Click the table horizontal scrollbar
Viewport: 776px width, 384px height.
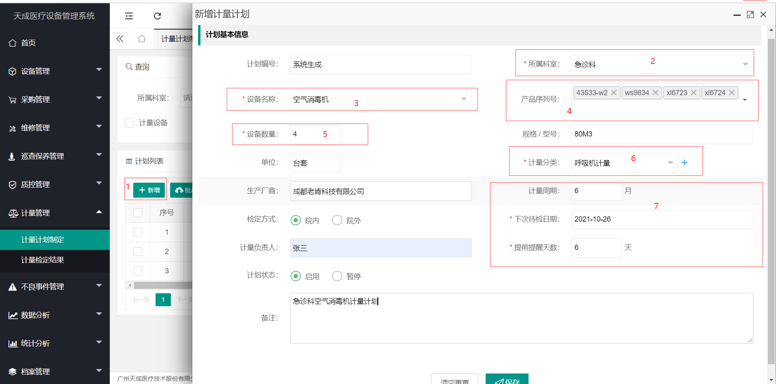tap(163, 286)
